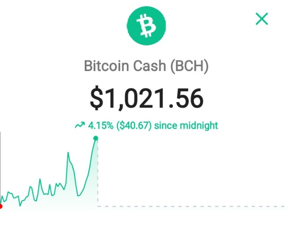Click the deep trough before final rise
The height and width of the screenshot is (235, 288).
[x=78, y=196]
